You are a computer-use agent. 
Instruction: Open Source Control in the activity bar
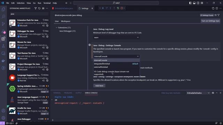3,24
